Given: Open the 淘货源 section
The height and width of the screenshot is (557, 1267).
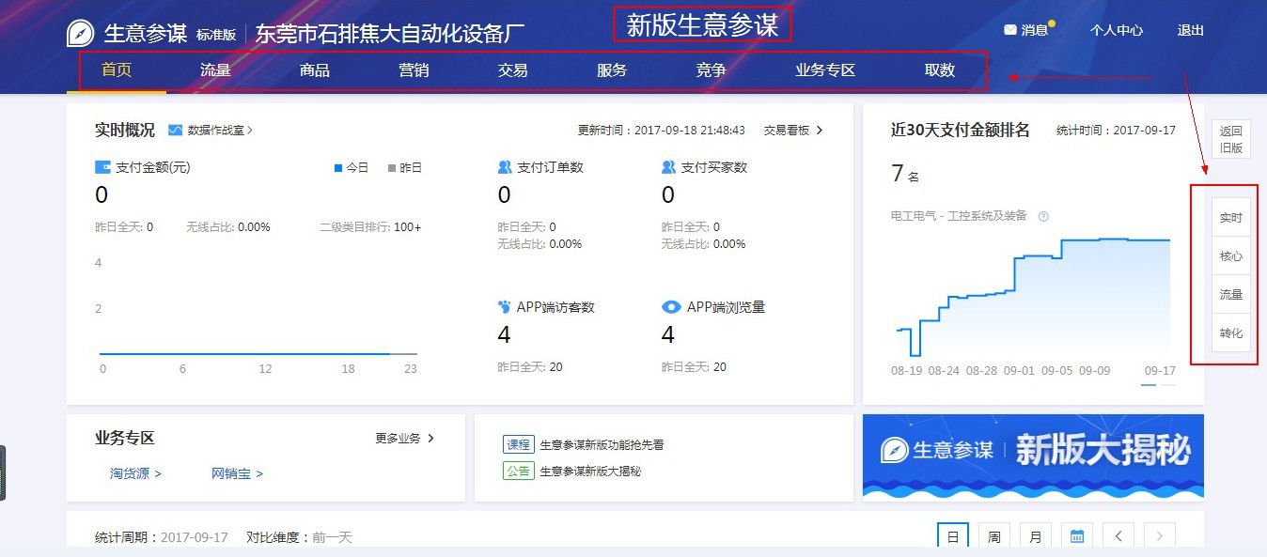Looking at the screenshot, I should coord(131,473).
